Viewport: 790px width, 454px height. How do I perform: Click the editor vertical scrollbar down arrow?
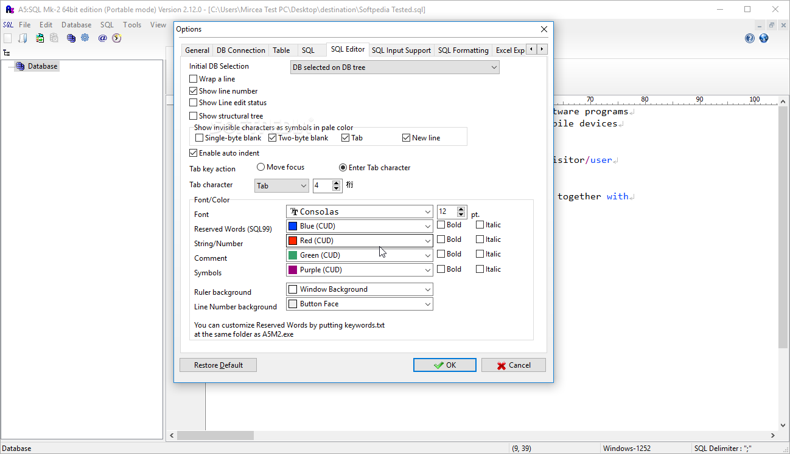pos(784,425)
